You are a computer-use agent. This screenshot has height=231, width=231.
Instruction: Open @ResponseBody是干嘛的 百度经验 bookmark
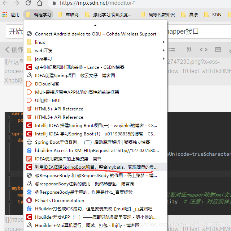pos(95,192)
